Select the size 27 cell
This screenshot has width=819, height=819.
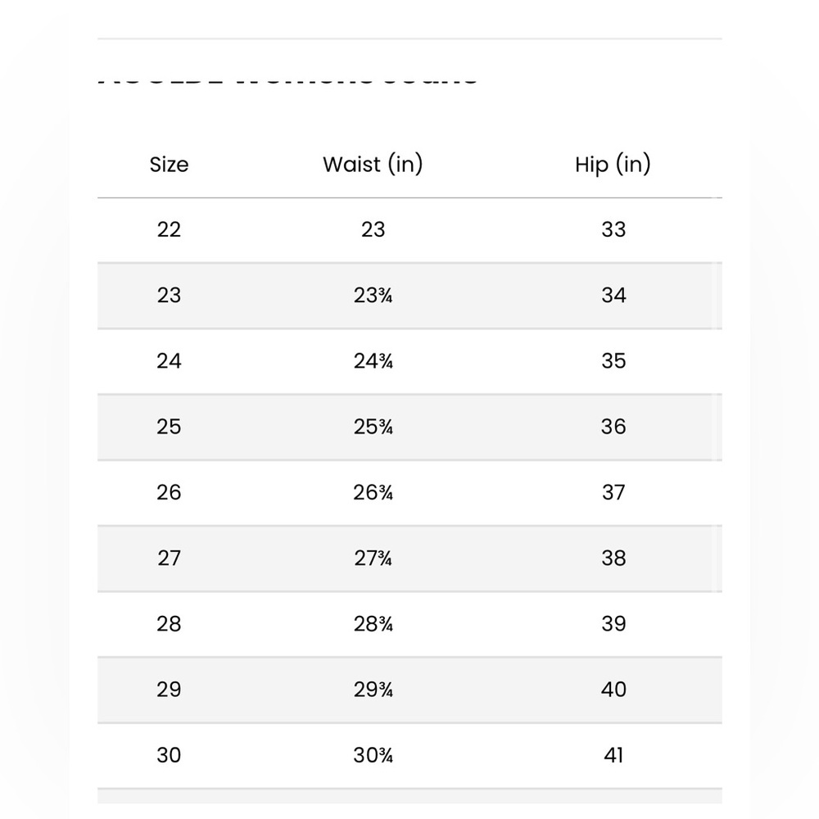(x=169, y=559)
